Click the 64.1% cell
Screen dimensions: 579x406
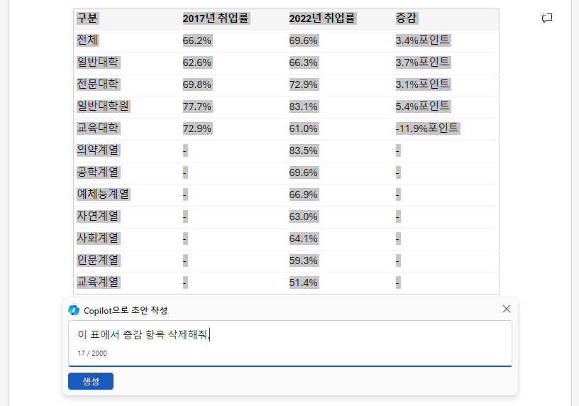tap(304, 238)
